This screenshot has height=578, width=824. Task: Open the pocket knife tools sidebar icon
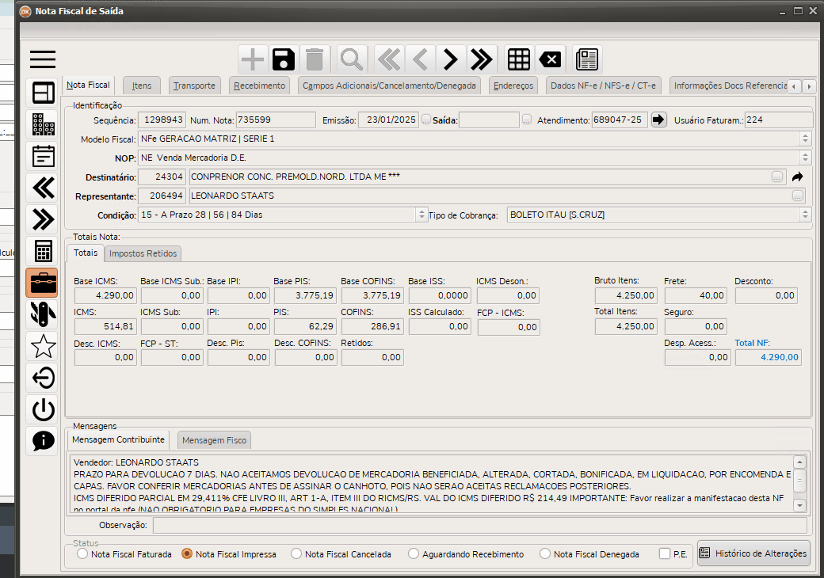coord(43,314)
